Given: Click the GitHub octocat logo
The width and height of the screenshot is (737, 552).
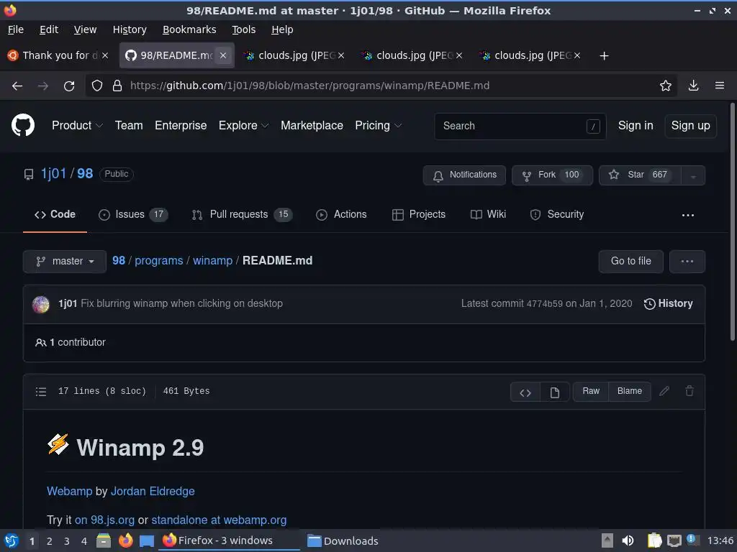Looking at the screenshot, I should 23,125.
